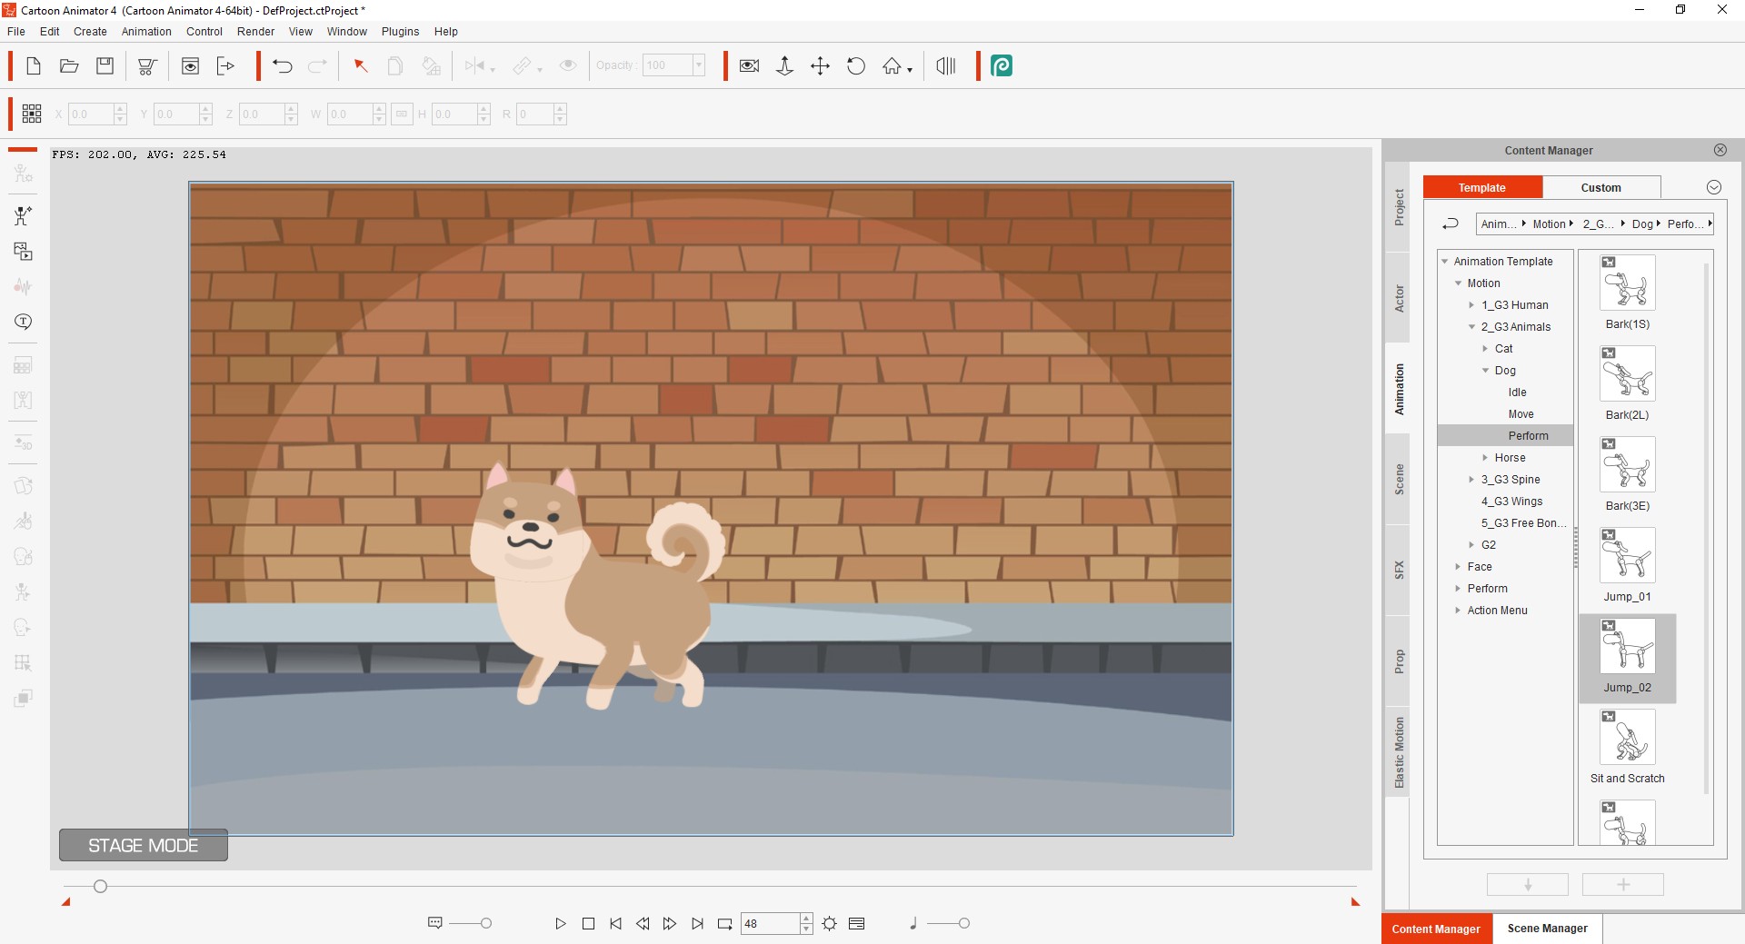This screenshot has width=1745, height=944.
Task: Collapse the Animation Template tree node
Action: [x=1444, y=262]
